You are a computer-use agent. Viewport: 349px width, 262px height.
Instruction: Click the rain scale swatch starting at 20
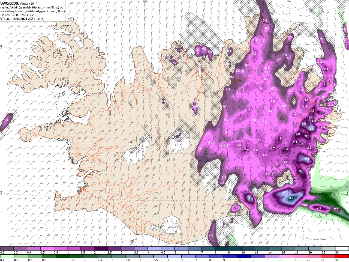coord(314,256)
